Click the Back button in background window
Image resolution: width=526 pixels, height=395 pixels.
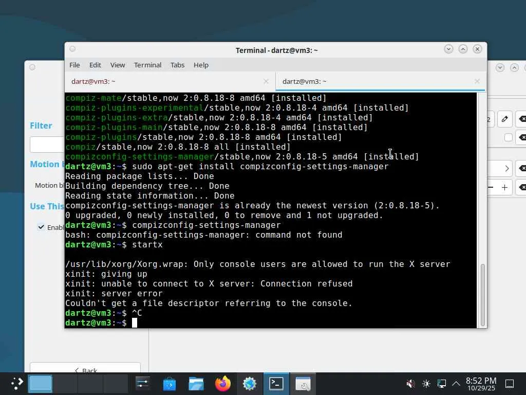point(85,368)
